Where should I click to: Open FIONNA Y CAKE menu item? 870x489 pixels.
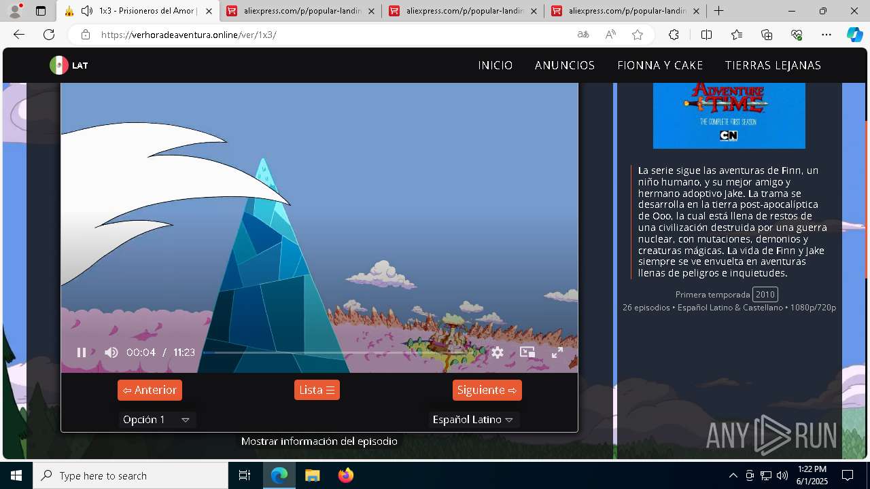660,65
